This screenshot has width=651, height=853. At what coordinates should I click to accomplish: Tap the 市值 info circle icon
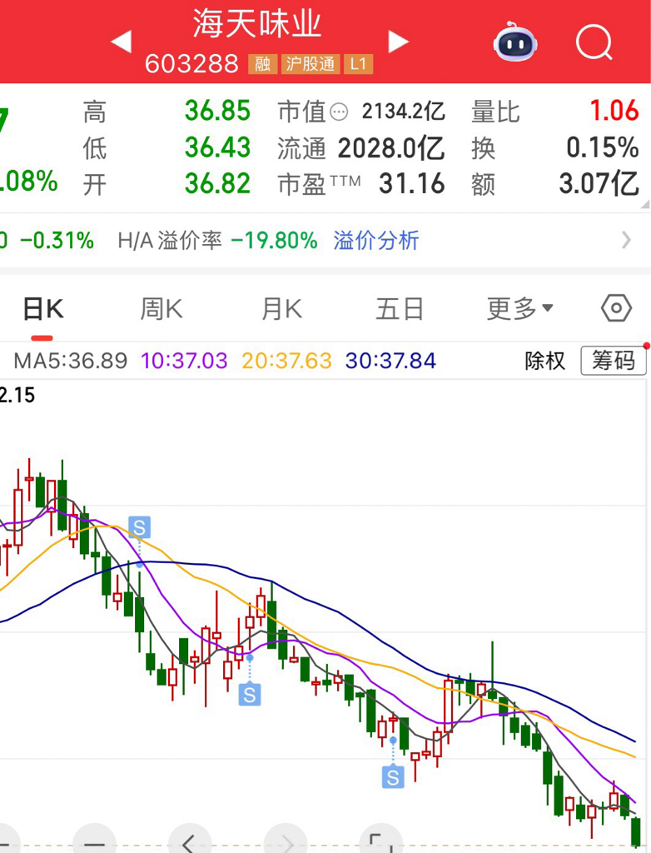339,112
